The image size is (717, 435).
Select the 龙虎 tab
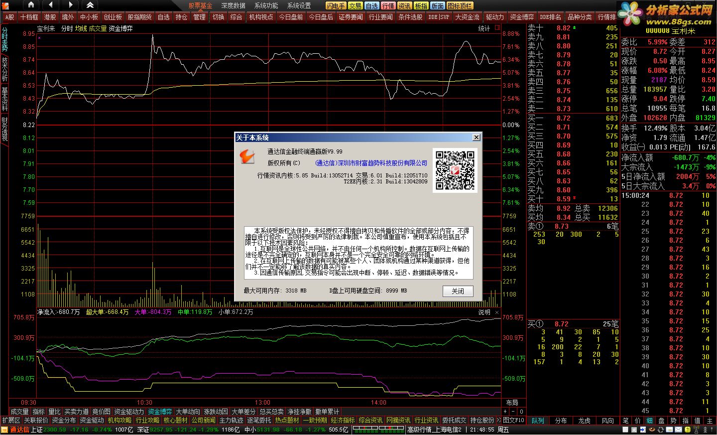pos(584,421)
